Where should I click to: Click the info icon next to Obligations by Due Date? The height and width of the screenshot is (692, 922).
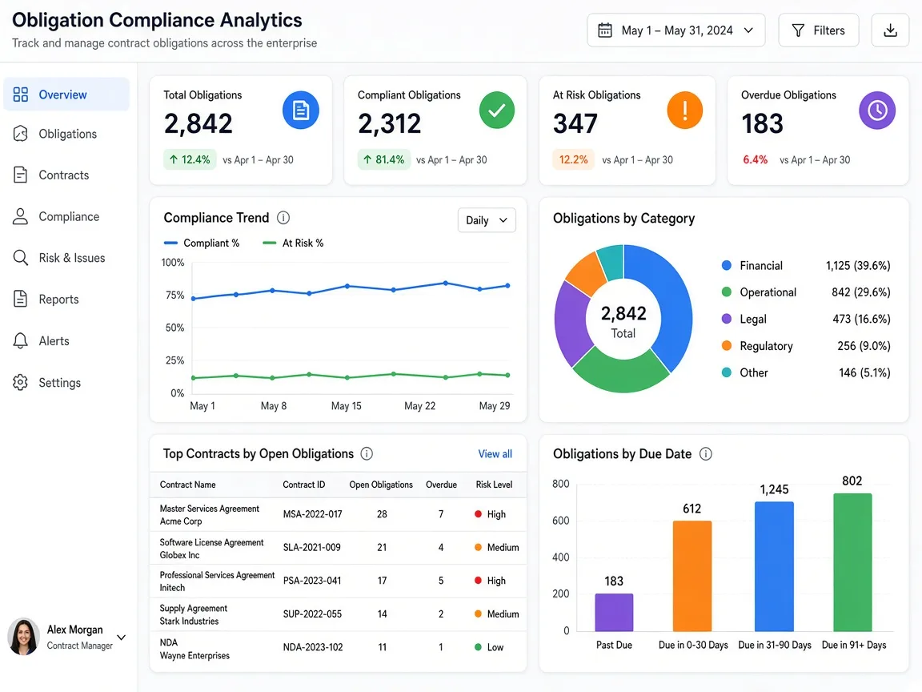click(706, 453)
